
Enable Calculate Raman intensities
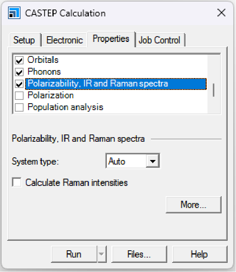[17, 182]
